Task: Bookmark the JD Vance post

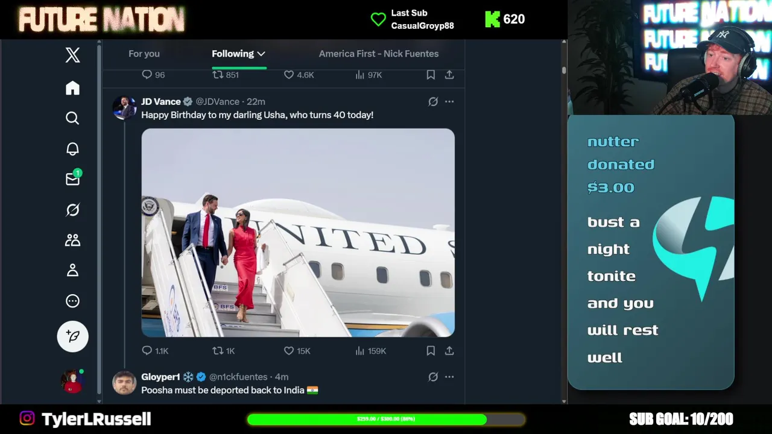Action: point(431,351)
